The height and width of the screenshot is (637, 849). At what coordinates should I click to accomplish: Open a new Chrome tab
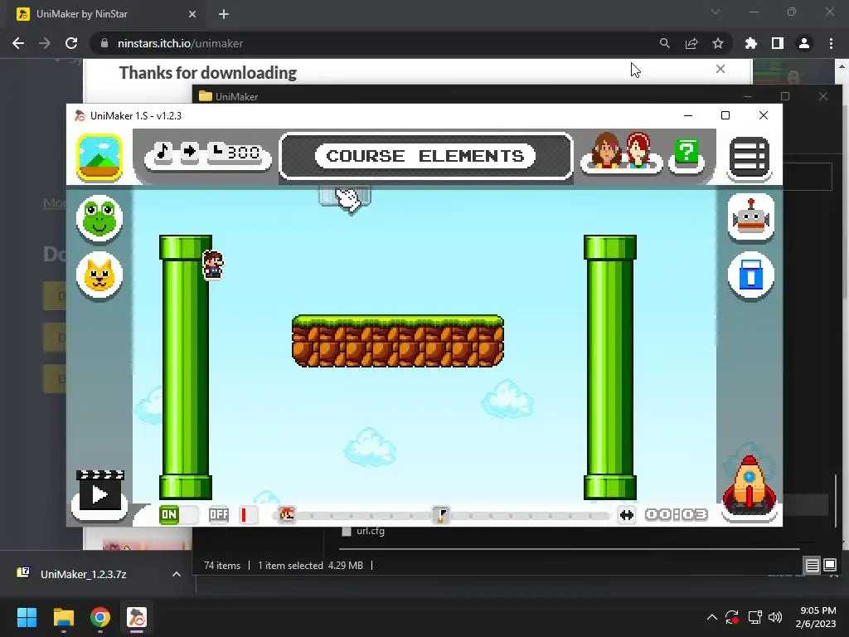click(x=224, y=14)
